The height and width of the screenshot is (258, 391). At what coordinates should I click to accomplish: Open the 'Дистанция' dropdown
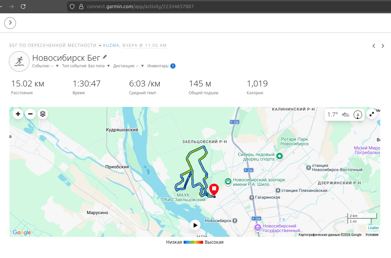click(128, 66)
